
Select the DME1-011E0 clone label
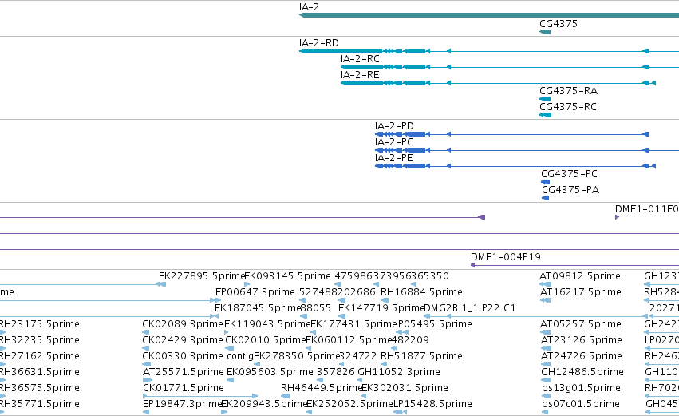647,209
